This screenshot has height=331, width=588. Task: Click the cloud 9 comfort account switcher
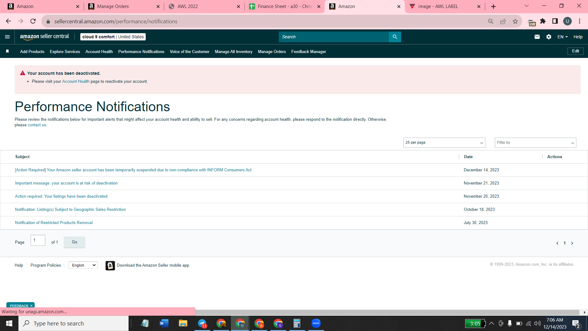pyautogui.click(x=113, y=37)
